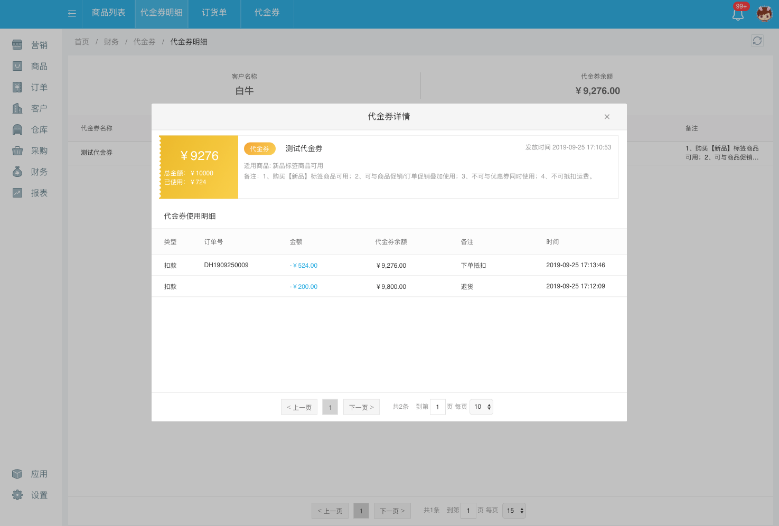The image size is (779, 526).
Task: Close the 代金券详情 dialog
Action: (x=607, y=117)
